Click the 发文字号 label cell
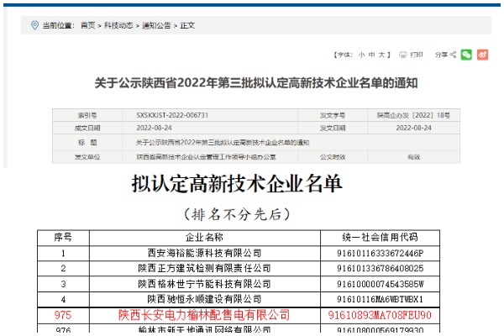The image size is (504, 336). pyautogui.click(x=333, y=115)
